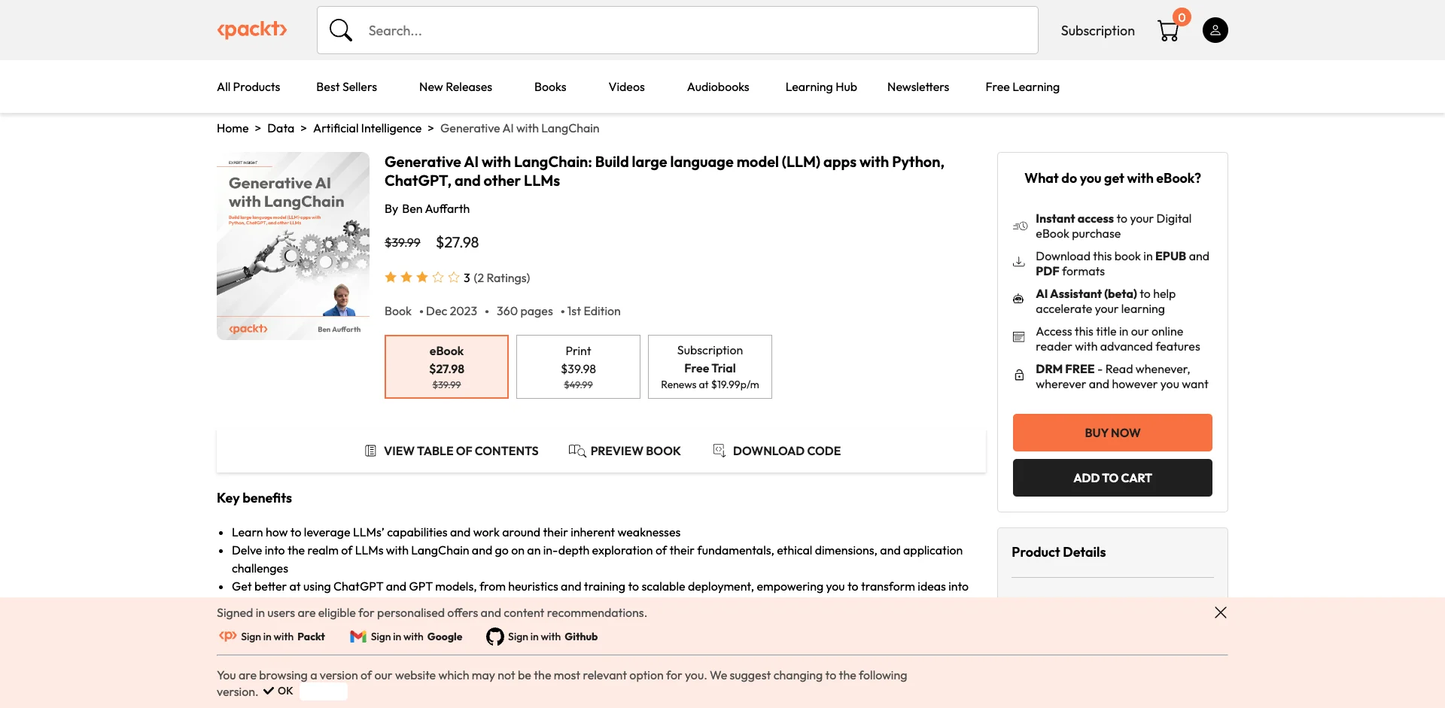Click the OK checkmark icon
Screen dimensions: 1445x708
269,691
